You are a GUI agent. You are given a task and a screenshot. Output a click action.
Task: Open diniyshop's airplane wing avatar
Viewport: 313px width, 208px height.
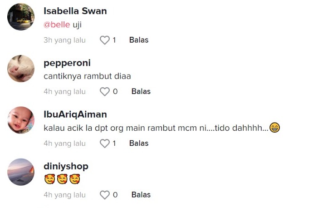click(21, 172)
